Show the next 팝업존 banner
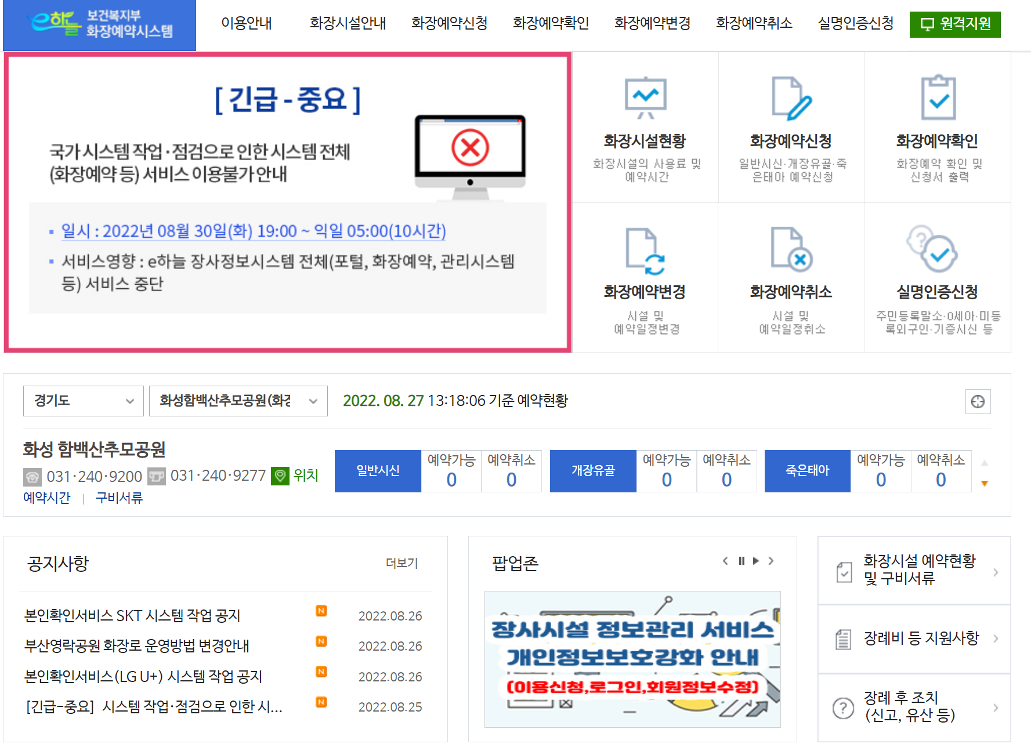 pyautogui.click(x=771, y=561)
